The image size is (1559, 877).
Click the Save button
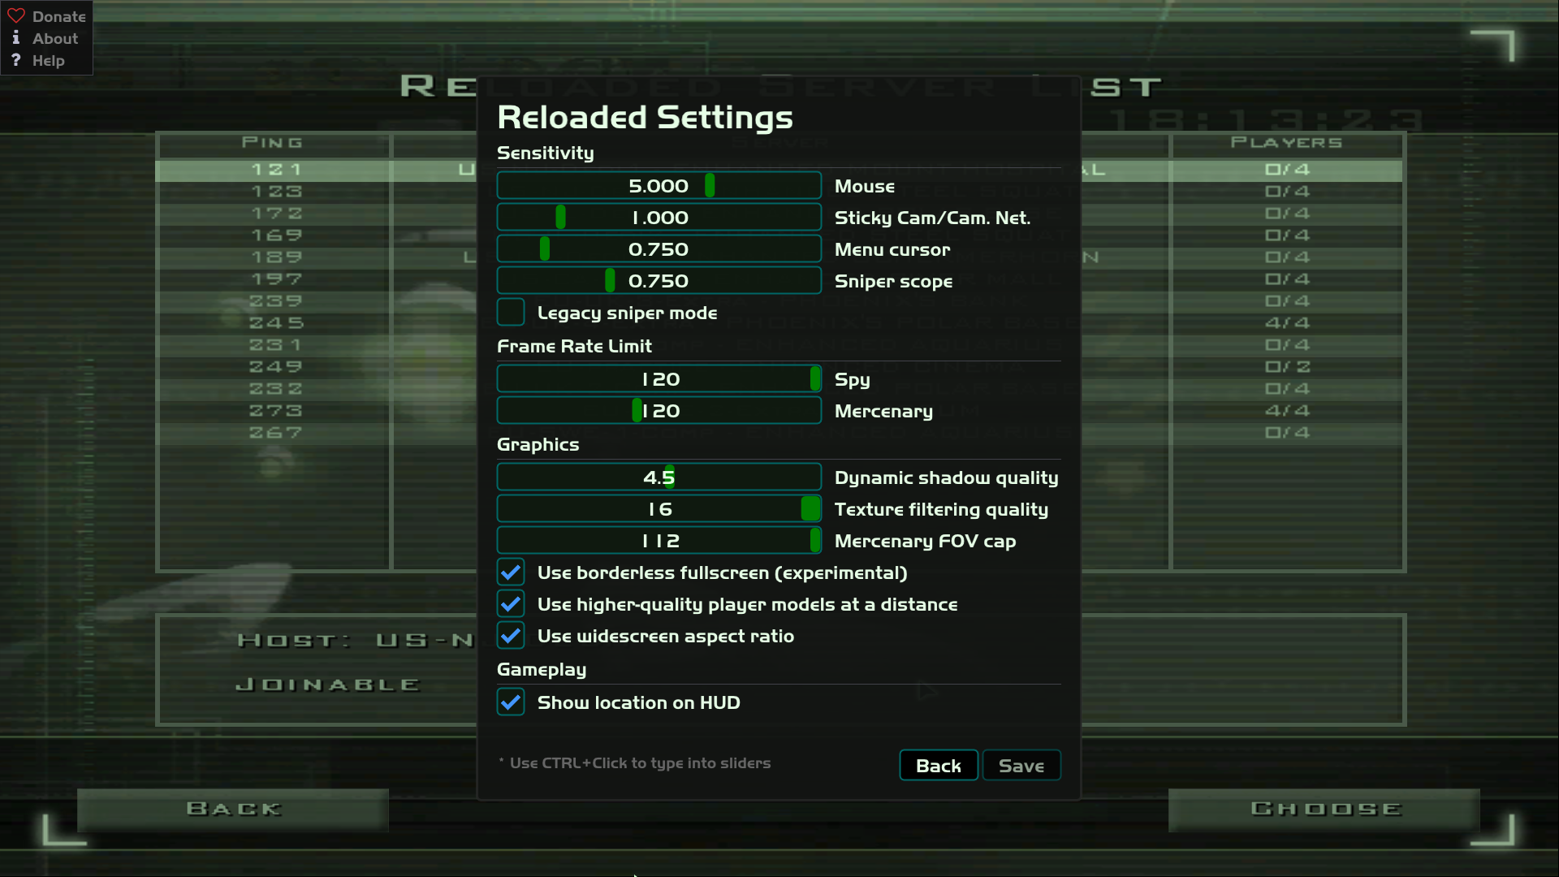point(1021,766)
